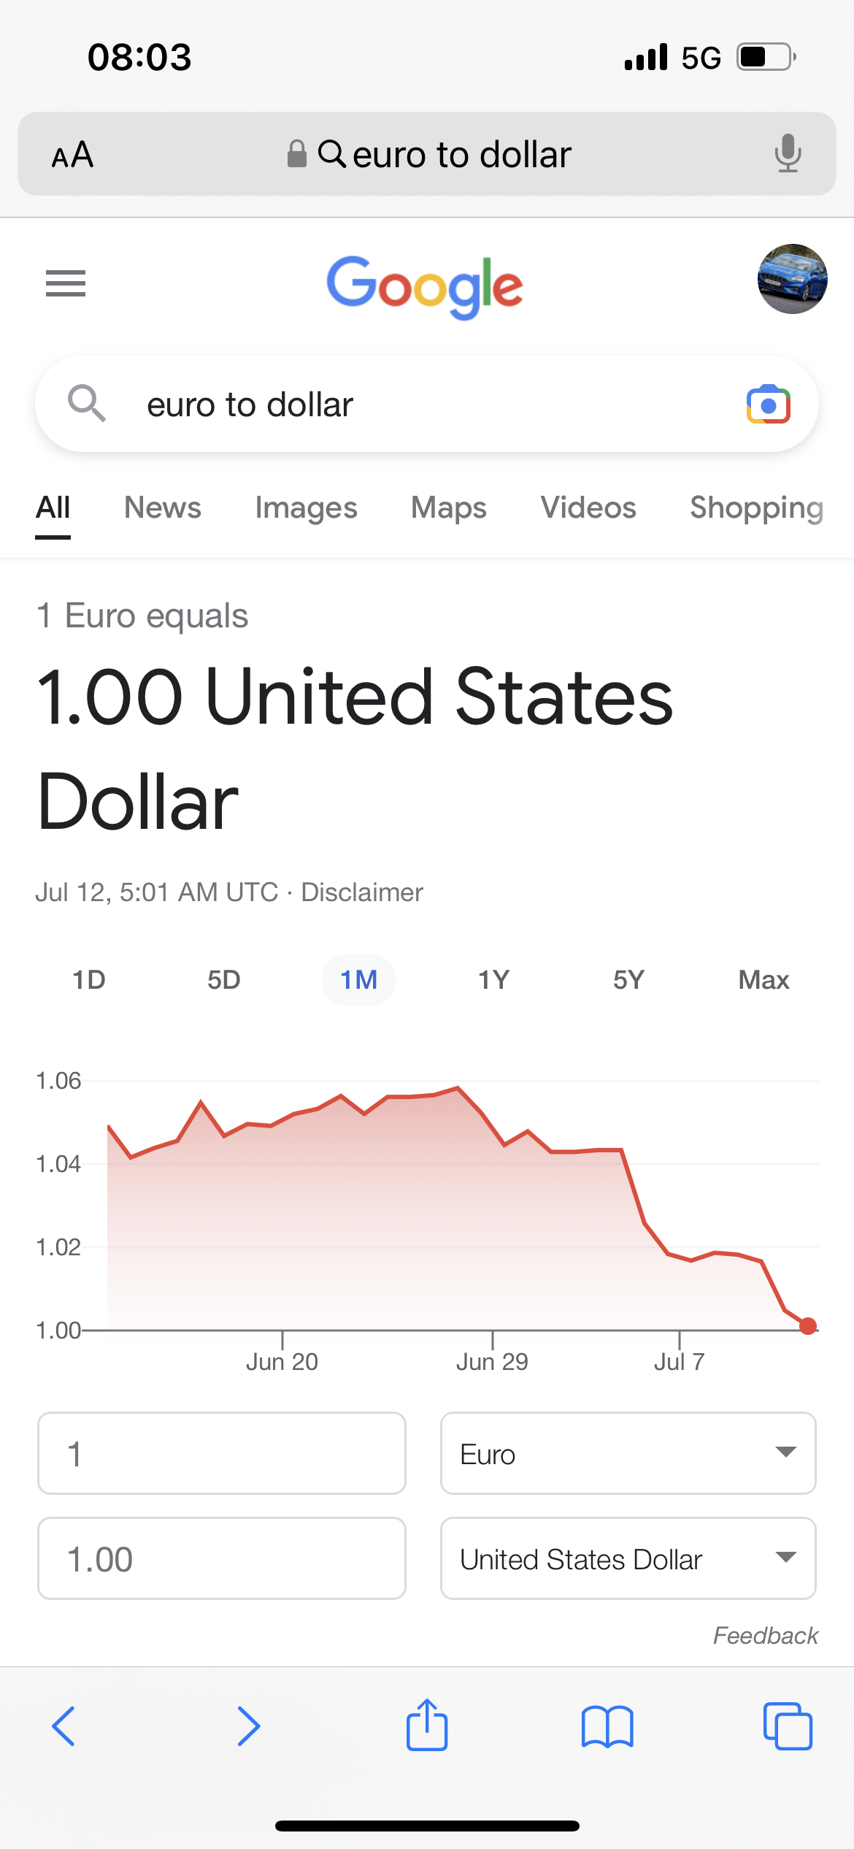Go back with the Safari back arrow
This screenshot has width=854, height=1849.
click(x=64, y=1726)
